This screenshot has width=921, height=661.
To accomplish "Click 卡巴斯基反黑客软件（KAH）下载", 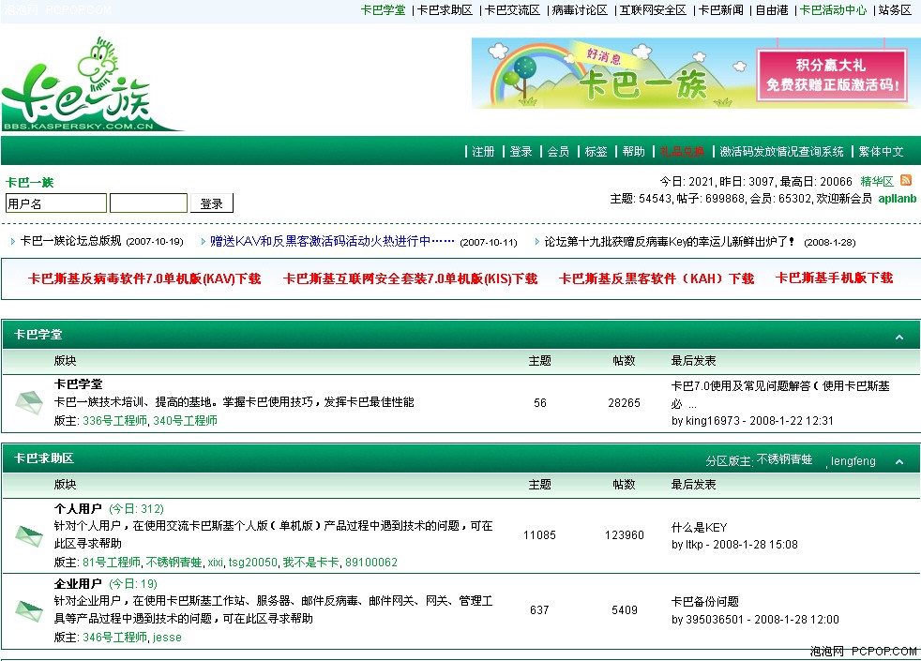I will (657, 278).
